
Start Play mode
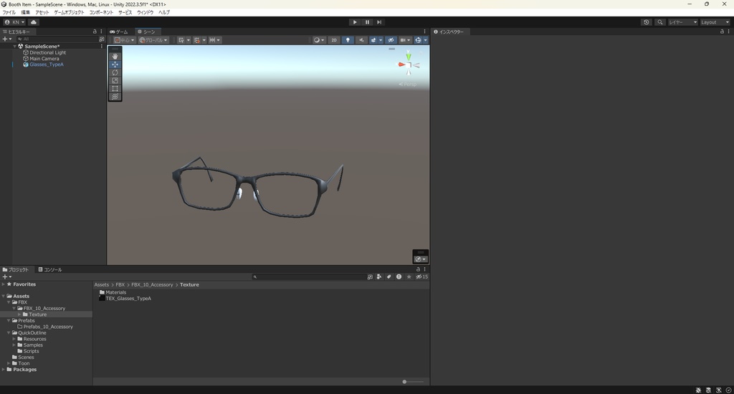[x=355, y=22]
